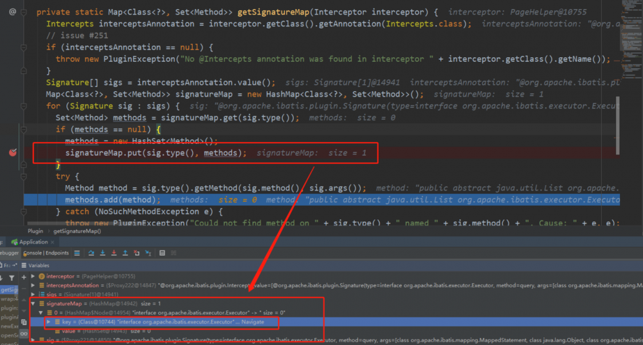The image size is (643, 345).
Task: Fold the try block in gutter
Action: pos(24,177)
